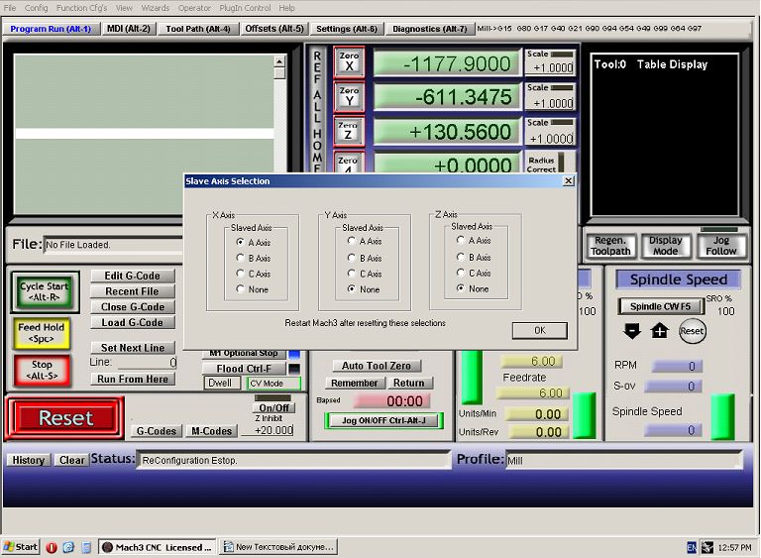The height and width of the screenshot is (558, 761).
Task: Click the Run From Here button
Action: (x=132, y=379)
